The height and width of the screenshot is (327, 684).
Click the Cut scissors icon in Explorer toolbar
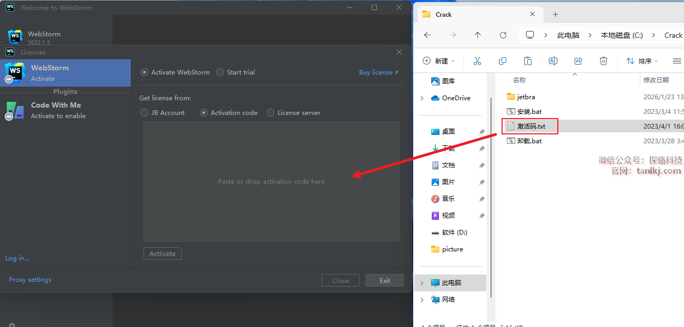[477, 61]
